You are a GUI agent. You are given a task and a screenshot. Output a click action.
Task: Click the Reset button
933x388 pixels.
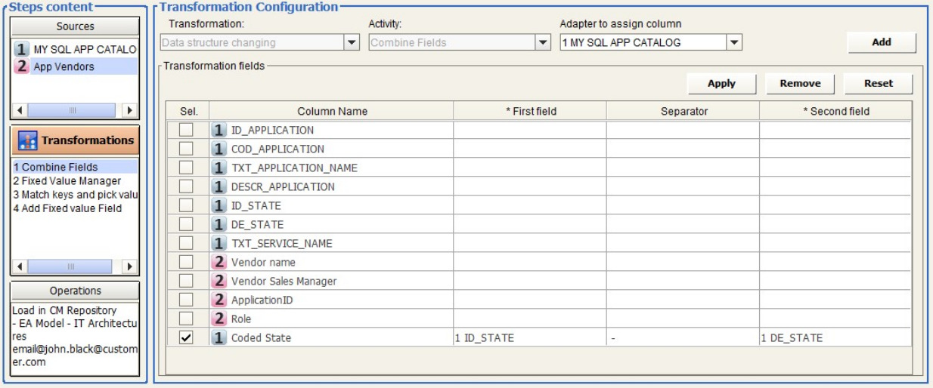click(878, 84)
